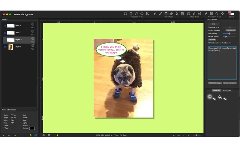Toggle Layer 2 visibility eye
The image size is (240, 150).
5,40
